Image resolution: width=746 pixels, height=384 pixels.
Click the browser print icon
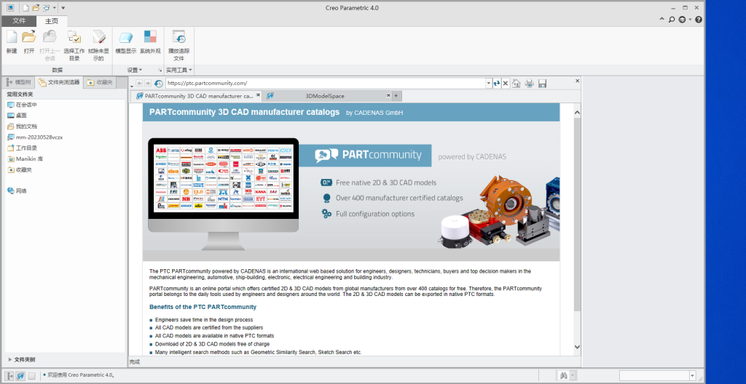click(530, 84)
